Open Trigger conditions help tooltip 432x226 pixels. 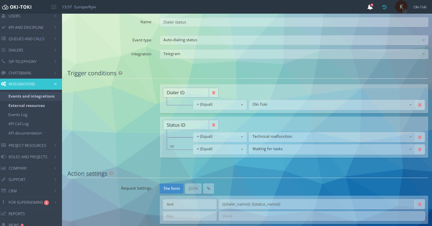[x=120, y=73]
